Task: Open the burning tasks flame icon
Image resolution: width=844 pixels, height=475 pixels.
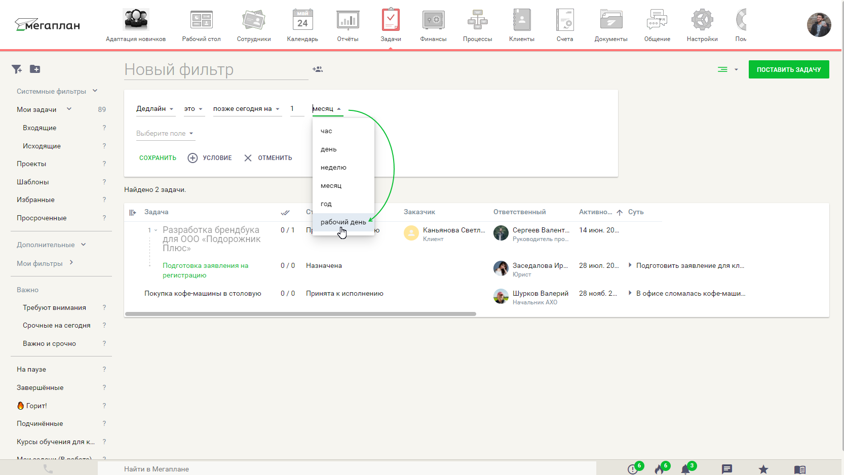Action: [x=659, y=469]
